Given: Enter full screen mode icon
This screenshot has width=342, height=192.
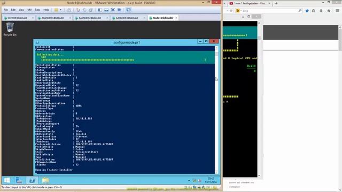Looking at the screenshot, I should (113, 10).
